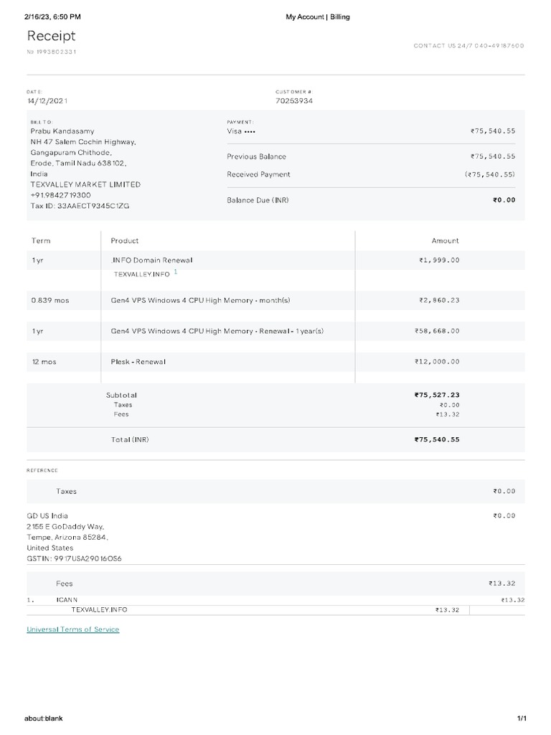Click the Subtotal label
Screen dimensions: 551x735
[x=121, y=395]
